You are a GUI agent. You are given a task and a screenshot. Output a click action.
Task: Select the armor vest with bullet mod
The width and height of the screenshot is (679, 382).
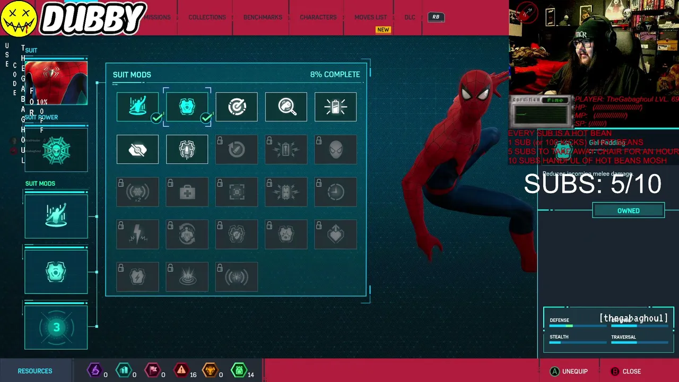tap(187, 149)
